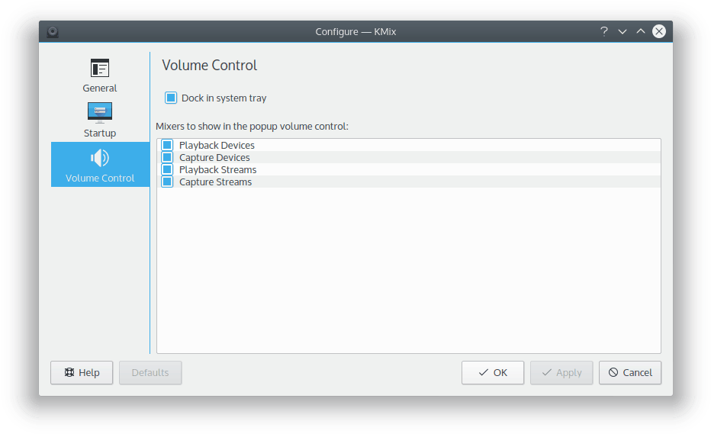Click the 'Dock in system tray' label

(x=224, y=98)
